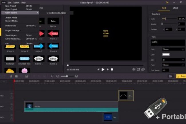
Task: Choose Exit from the File menu
Action: [20, 44]
